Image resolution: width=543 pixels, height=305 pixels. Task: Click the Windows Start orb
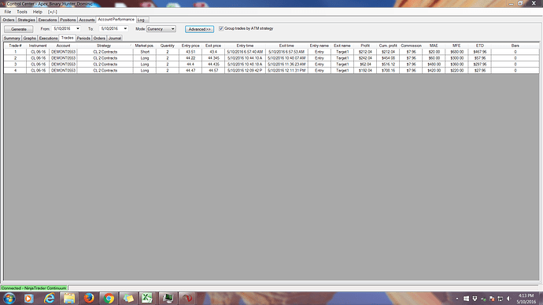tap(9, 298)
